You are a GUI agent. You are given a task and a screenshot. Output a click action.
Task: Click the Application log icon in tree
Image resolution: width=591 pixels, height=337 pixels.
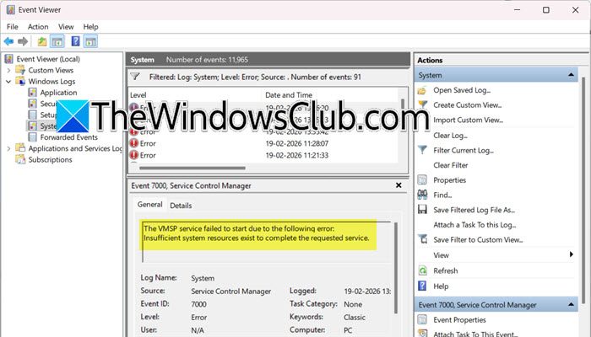pyautogui.click(x=33, y=93)
